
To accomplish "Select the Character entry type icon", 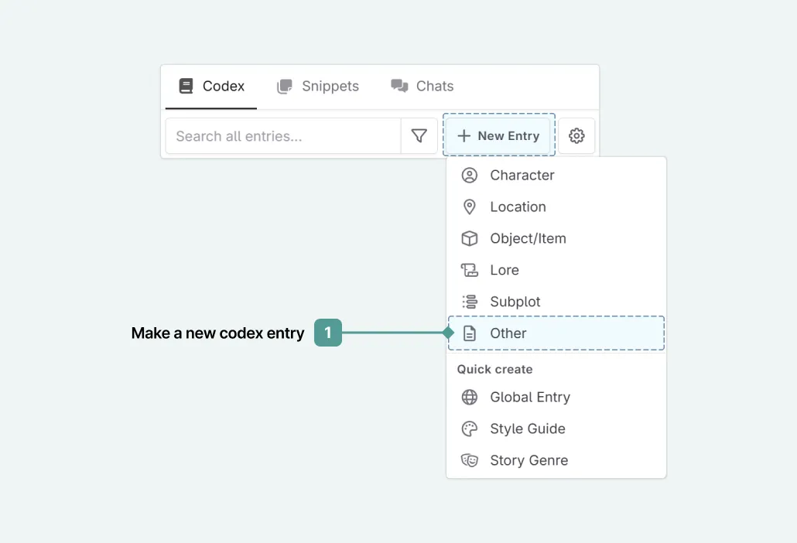I will [x=469, y=176].
